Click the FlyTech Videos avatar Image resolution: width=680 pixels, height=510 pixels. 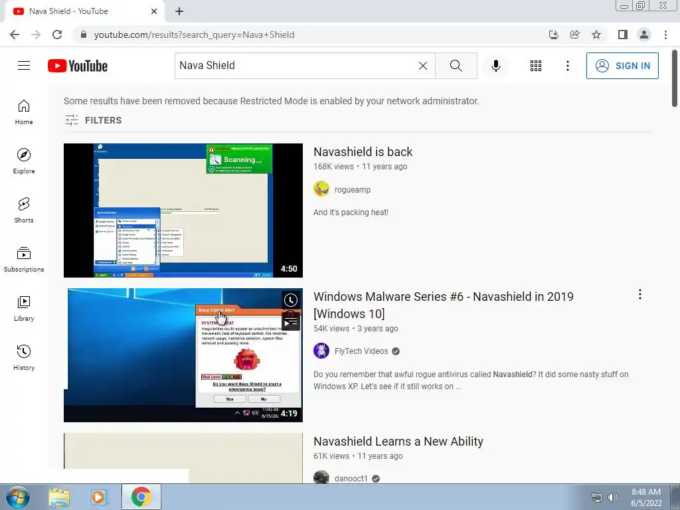[x=321, y=351]
